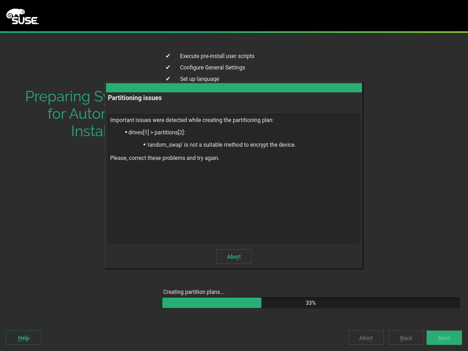Click the green progress bar fill
The image size is (468, 351).
click(212, 303)
